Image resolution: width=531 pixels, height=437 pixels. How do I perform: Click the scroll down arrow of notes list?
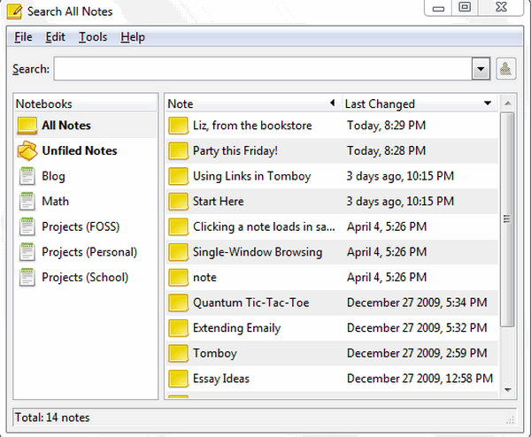pos(508,390)
